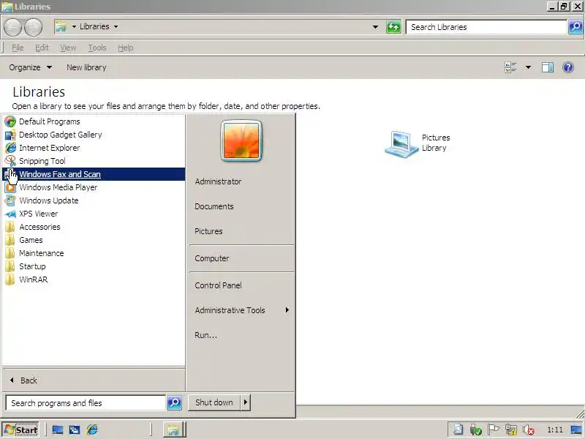The width and height of the screenshot is (585, 439).
Task: Open the View menu
Action: click(68, 48)
